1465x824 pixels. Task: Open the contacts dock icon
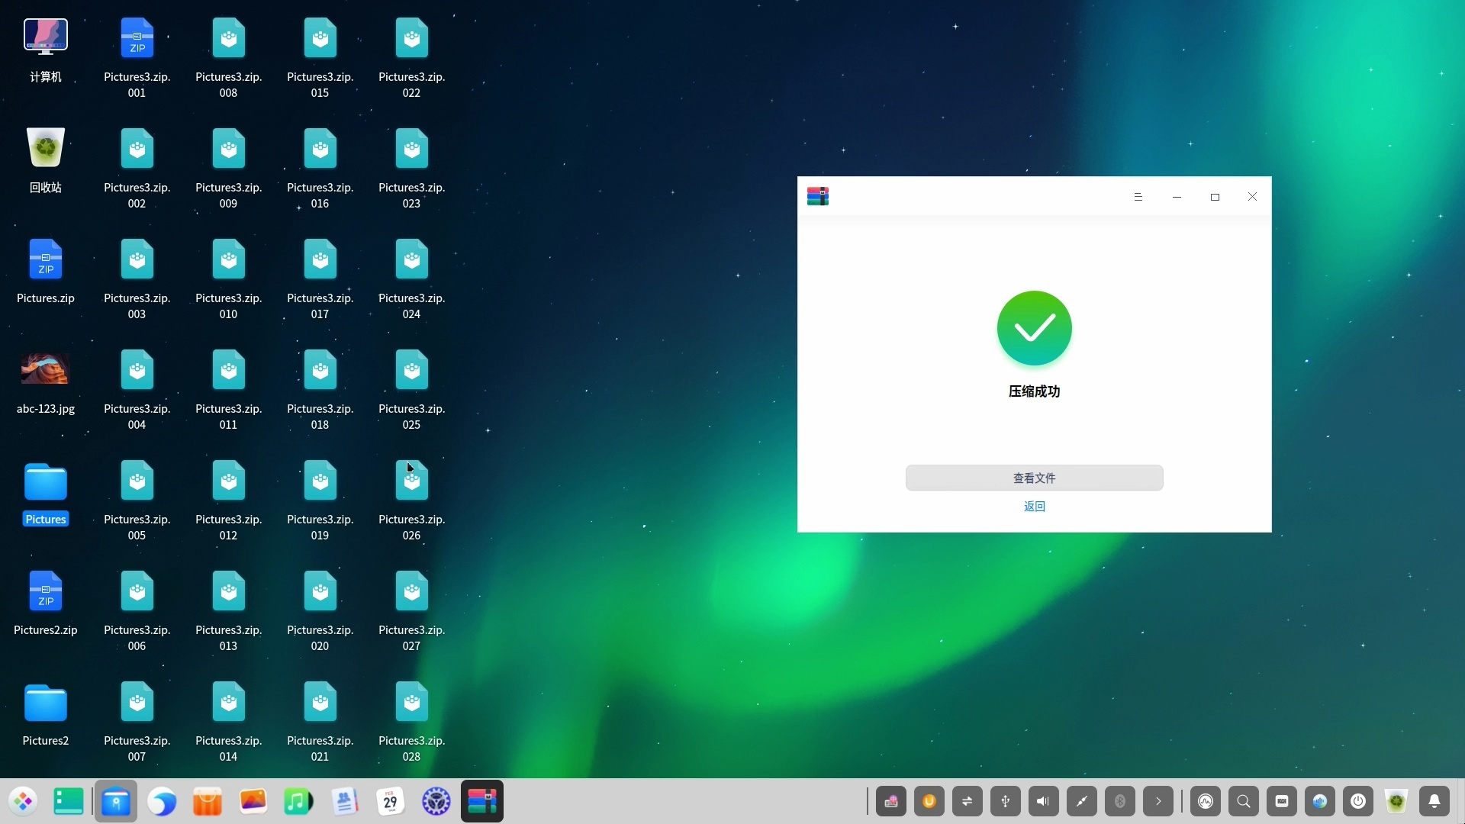(345, 801)
